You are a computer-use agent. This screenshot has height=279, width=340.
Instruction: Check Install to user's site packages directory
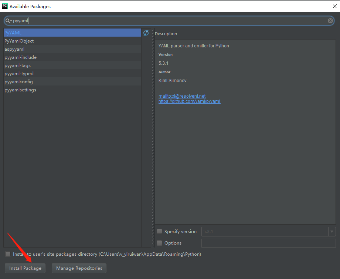8,254
